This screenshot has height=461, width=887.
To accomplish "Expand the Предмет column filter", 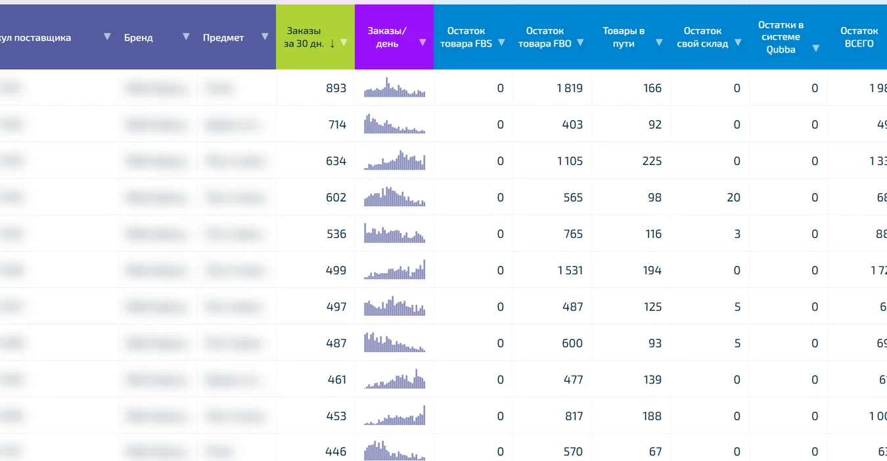I will pos(265,37).
